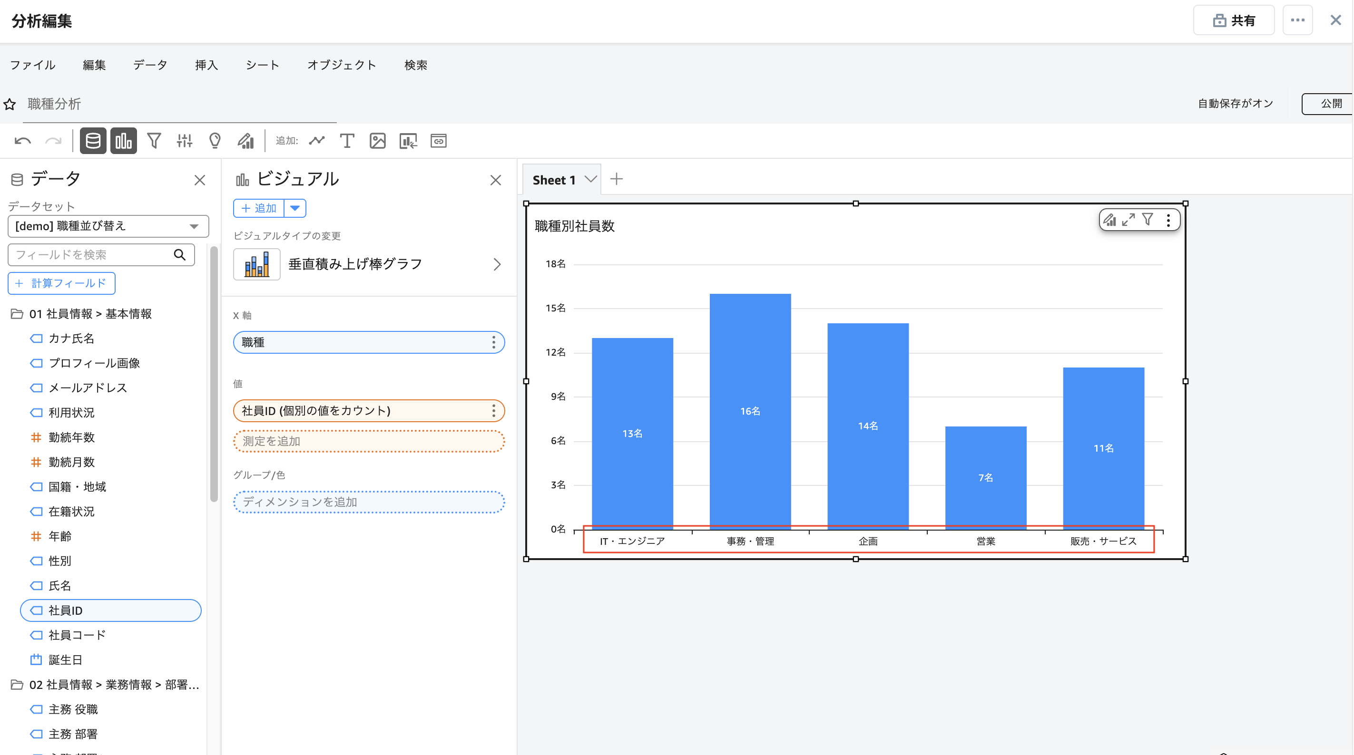Open the データ menu
The image size is (1354, 755).
pos(150,65)
